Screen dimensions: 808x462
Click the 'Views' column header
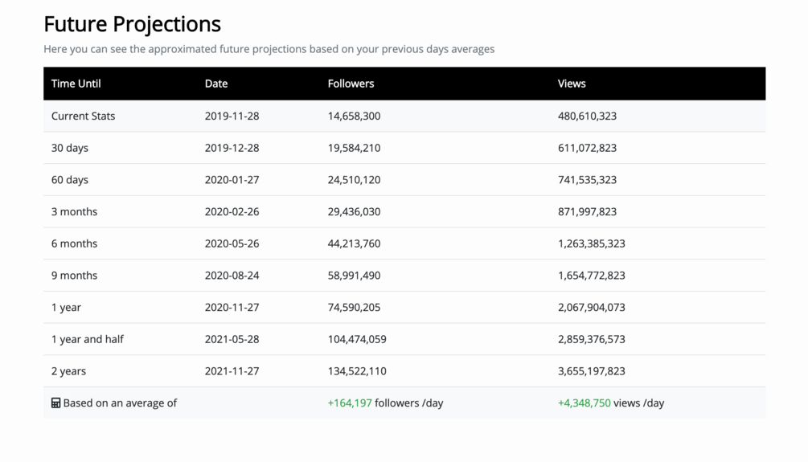[572, 84]
